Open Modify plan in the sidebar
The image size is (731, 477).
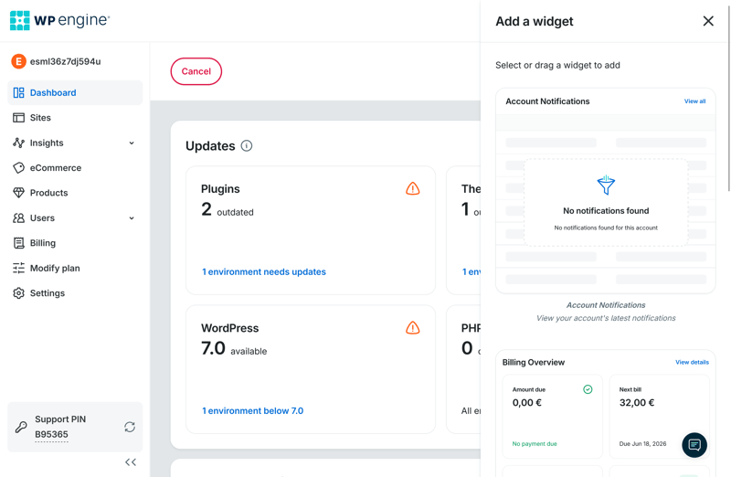point(75,268)
